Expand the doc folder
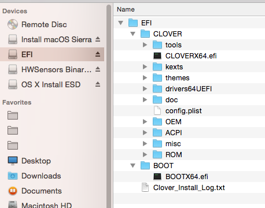Image resolution: width=265 pixels, height=208 pixels. tap(145, 100)
